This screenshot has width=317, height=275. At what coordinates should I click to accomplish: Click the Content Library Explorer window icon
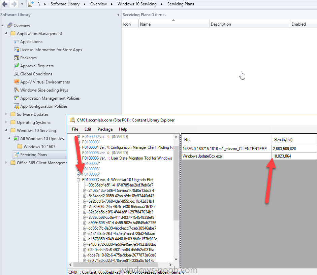[x=72, y=120]
